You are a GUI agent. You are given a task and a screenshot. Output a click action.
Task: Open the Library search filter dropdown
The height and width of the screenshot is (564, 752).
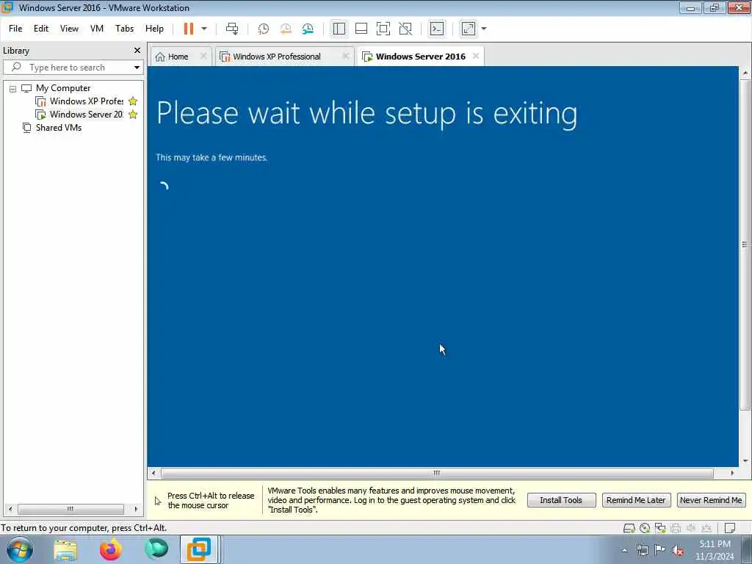[x=137, y=68]
